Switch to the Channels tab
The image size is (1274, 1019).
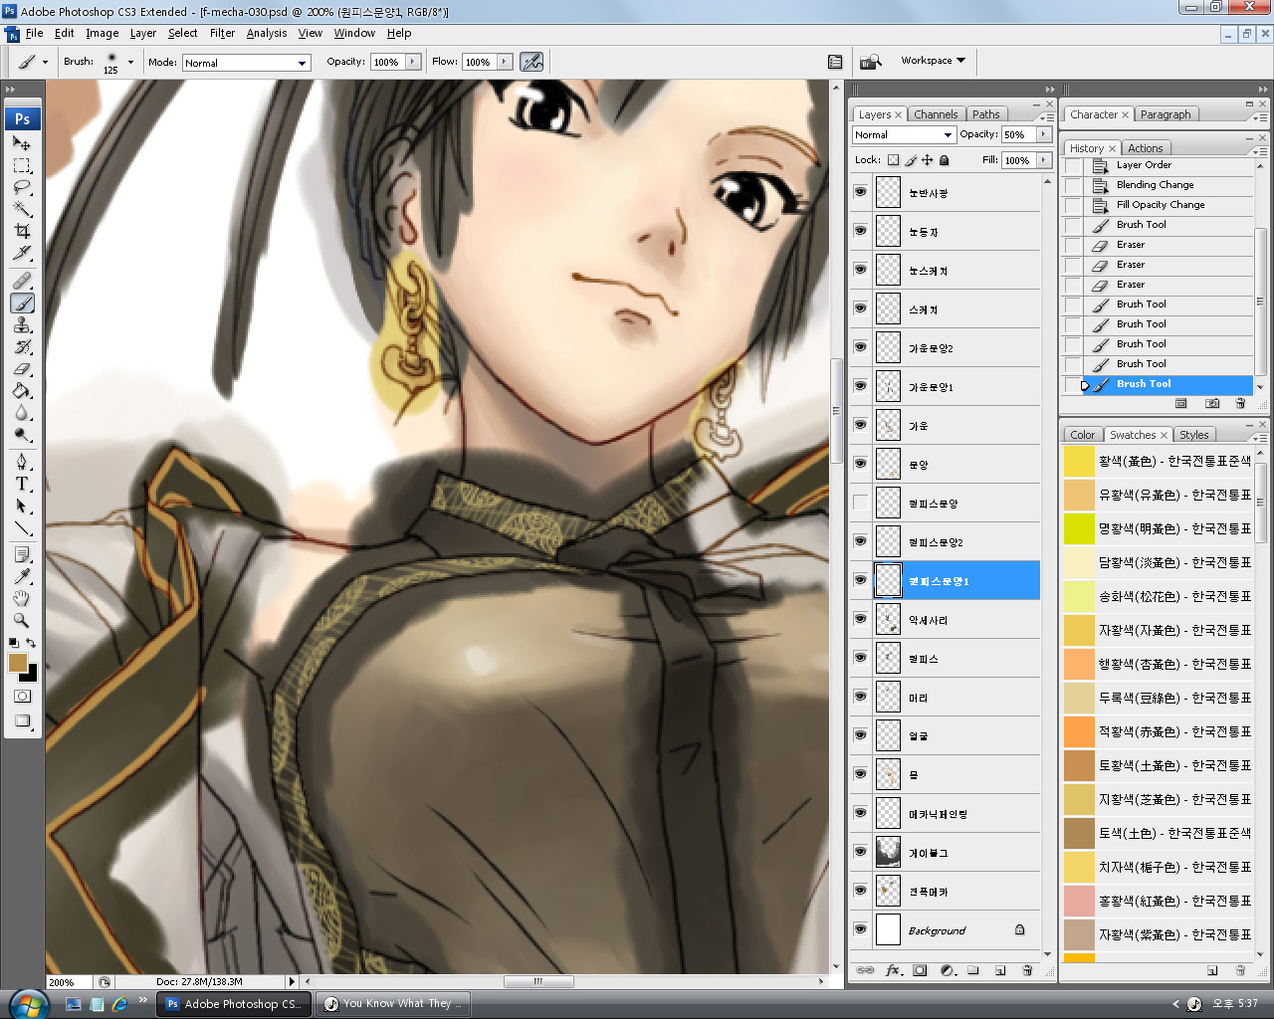pos(936,114)
